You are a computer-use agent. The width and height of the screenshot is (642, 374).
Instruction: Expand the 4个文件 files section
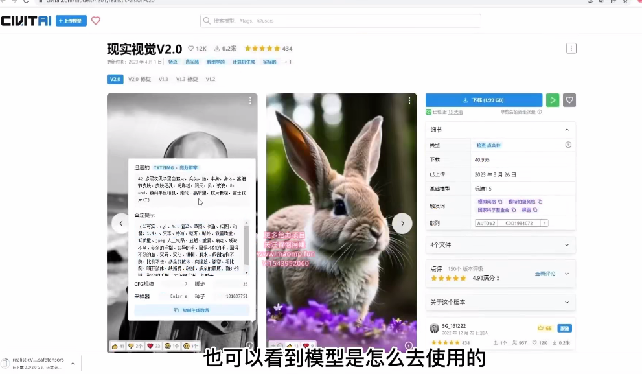[x=501, y=245]
